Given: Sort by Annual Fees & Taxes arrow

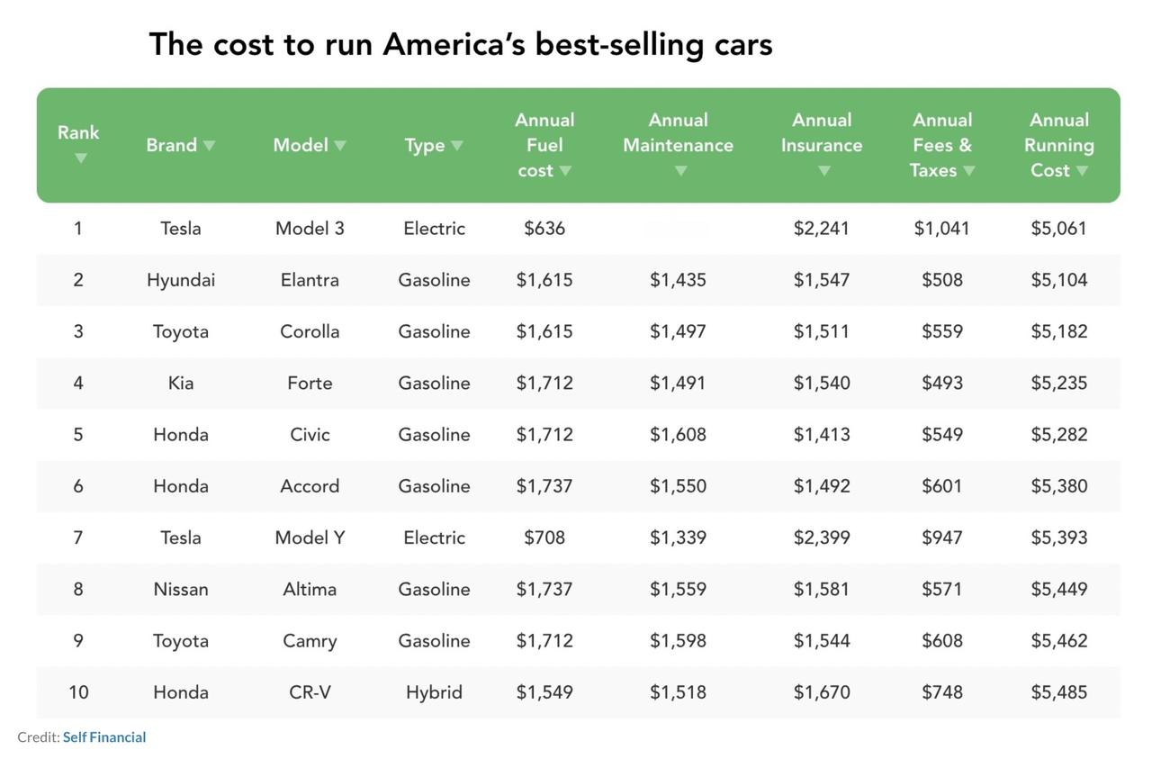Looking at the screenshot, I should point(968,170).
